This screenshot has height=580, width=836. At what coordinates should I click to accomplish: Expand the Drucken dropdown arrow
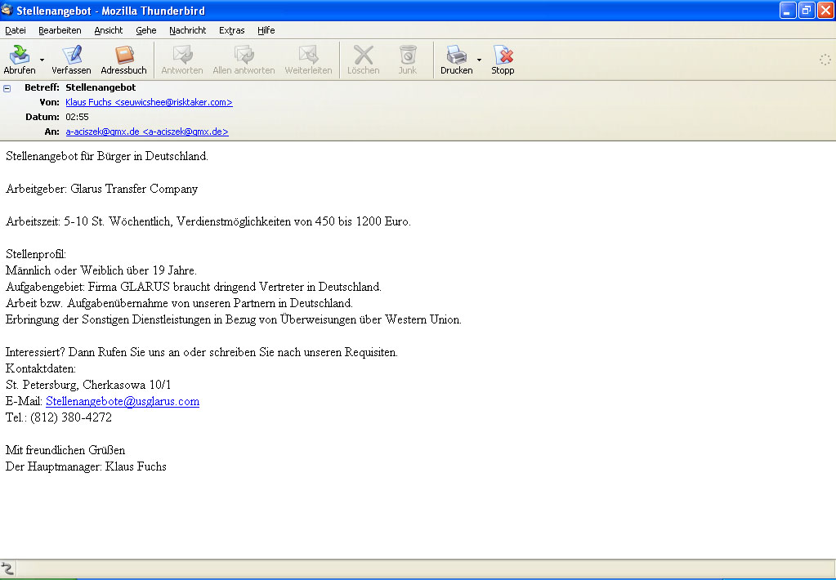click(479, 60)
